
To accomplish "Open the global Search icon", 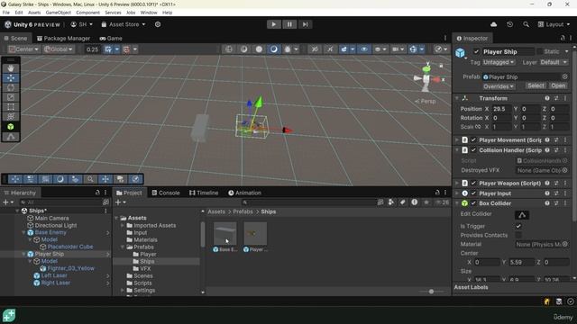I will (x=526, y=24).
